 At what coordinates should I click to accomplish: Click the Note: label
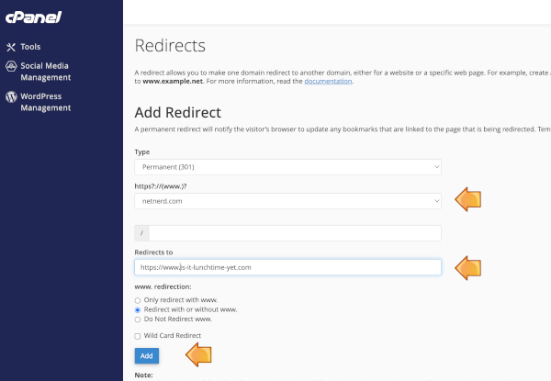pyautogui.click(x=144, y=375)
